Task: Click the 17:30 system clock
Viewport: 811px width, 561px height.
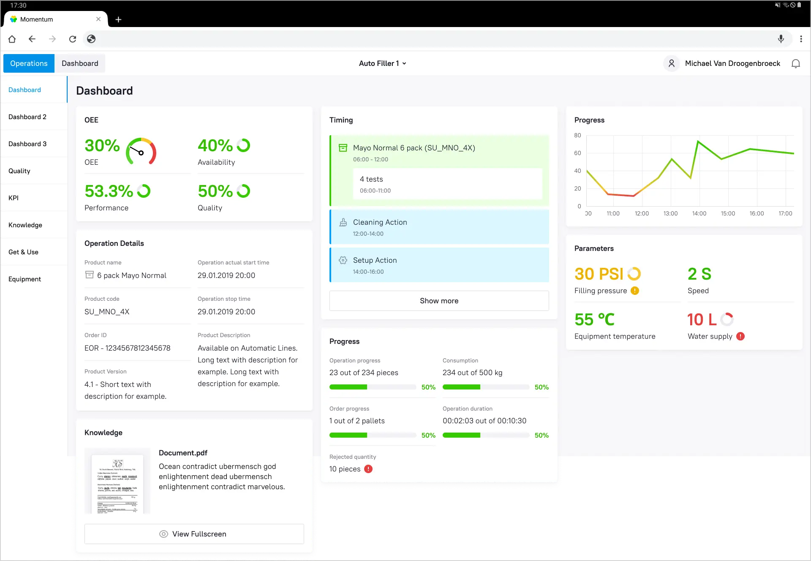Action: click(18, 5)
